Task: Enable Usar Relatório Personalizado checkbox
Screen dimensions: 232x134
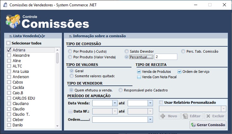Action: (161, 102)
